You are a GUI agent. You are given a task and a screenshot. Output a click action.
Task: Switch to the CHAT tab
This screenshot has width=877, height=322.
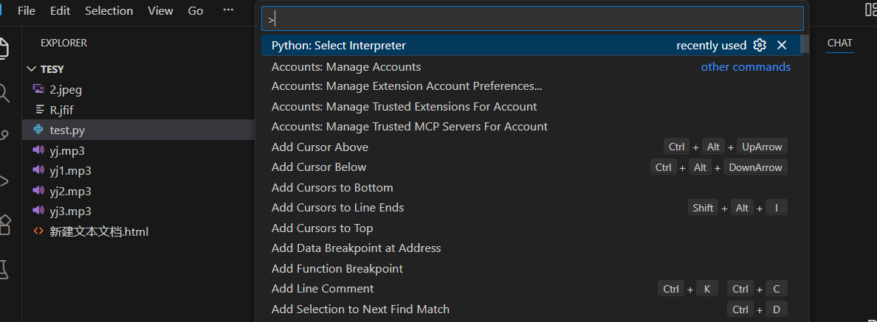[839, 43]
